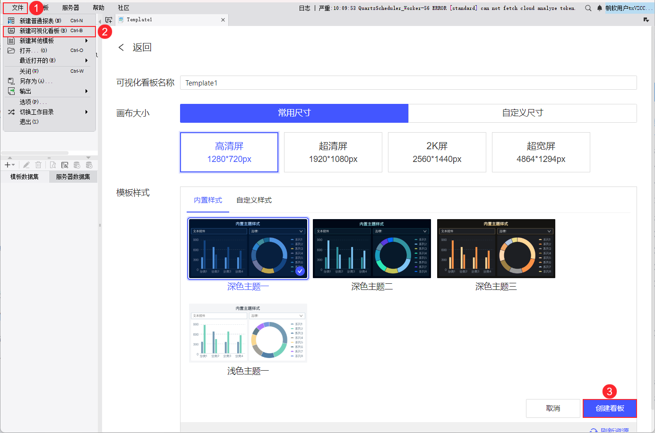Screen dimensions: 655x433
Task: Click the export icon beside 输出
Action: [11, 91]
